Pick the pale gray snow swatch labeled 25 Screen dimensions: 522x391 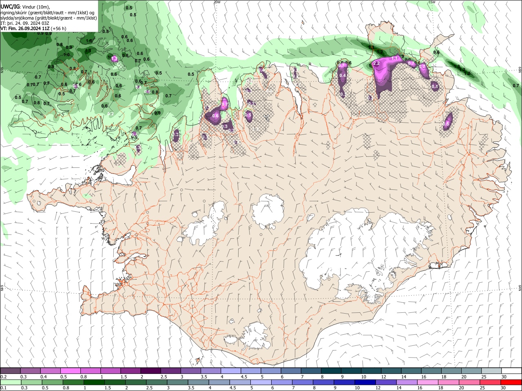491,371
